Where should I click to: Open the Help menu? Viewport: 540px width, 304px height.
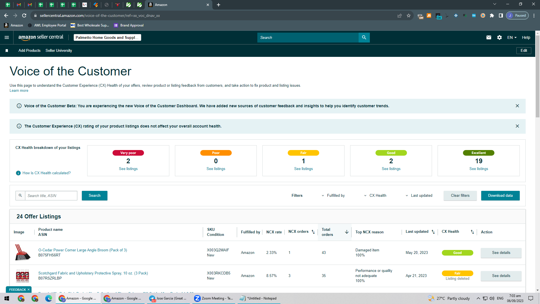tap(526, 37)
